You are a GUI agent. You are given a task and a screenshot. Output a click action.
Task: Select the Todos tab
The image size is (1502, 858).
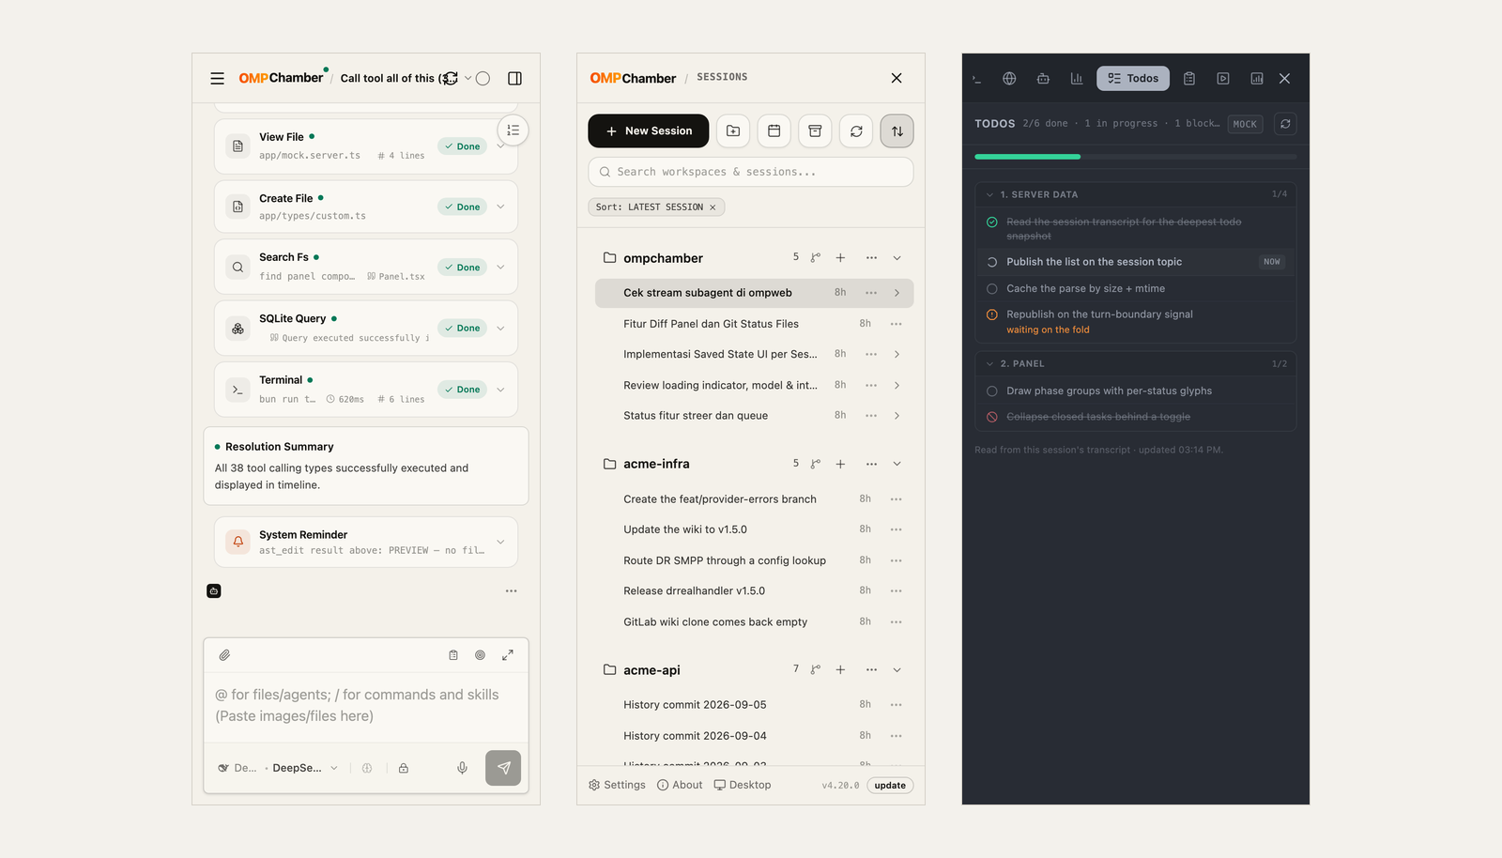pyautogui.click(x=1133, y=79)
